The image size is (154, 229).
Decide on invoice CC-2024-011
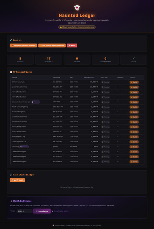pyautogui.click(x=134, y=157)
